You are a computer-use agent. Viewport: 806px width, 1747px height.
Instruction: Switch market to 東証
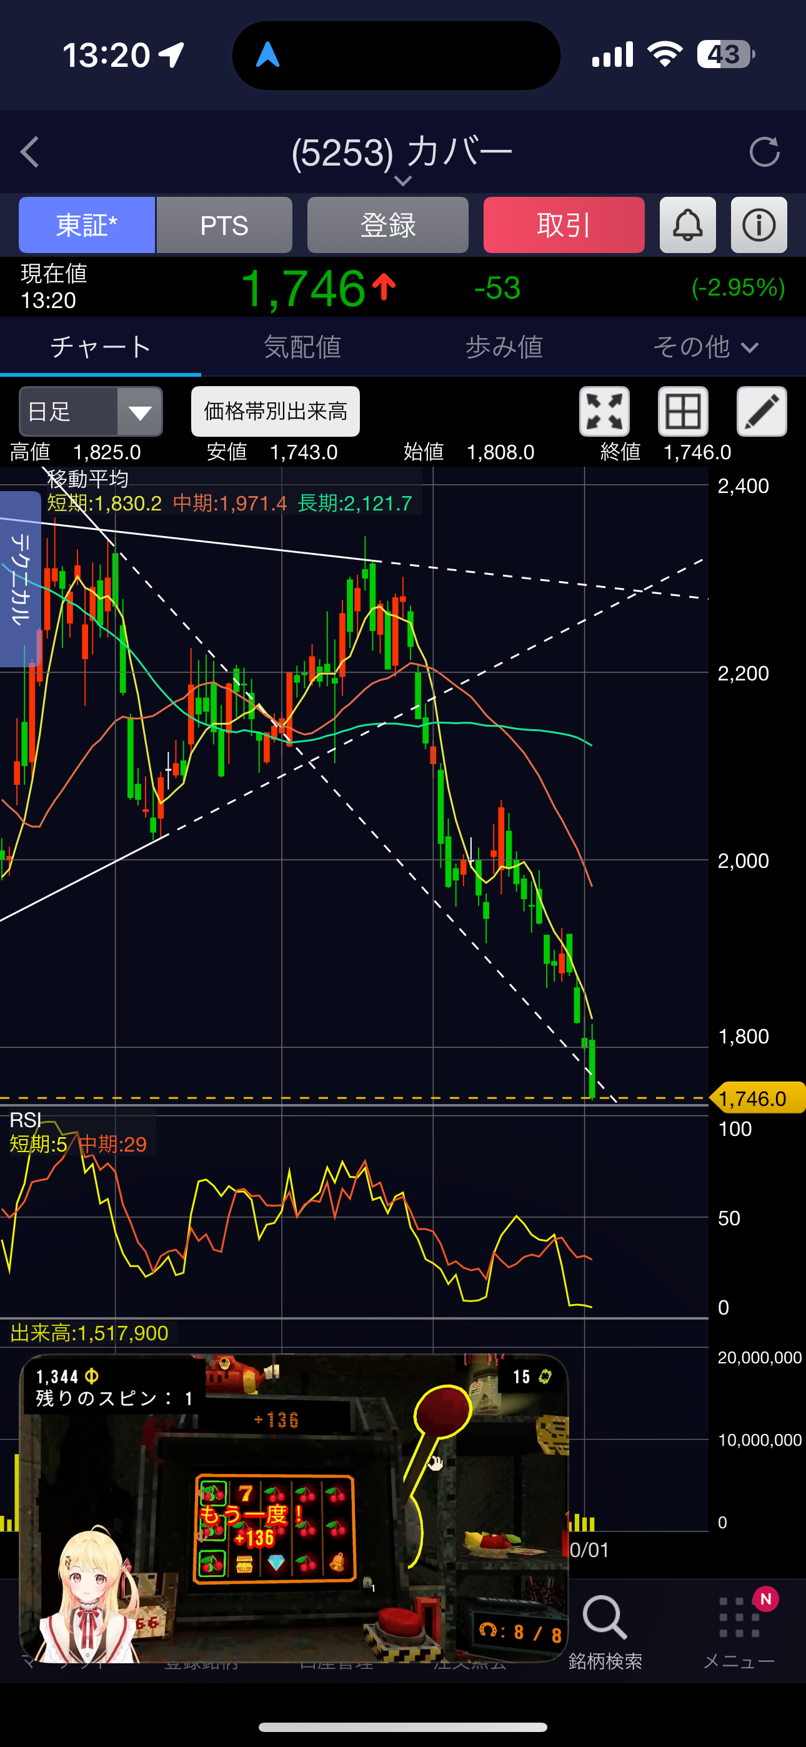tap(87, 225)
